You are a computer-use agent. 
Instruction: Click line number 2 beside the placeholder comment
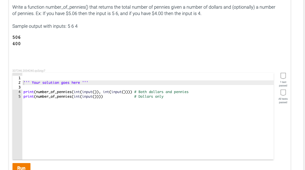(x=19, y=83)
